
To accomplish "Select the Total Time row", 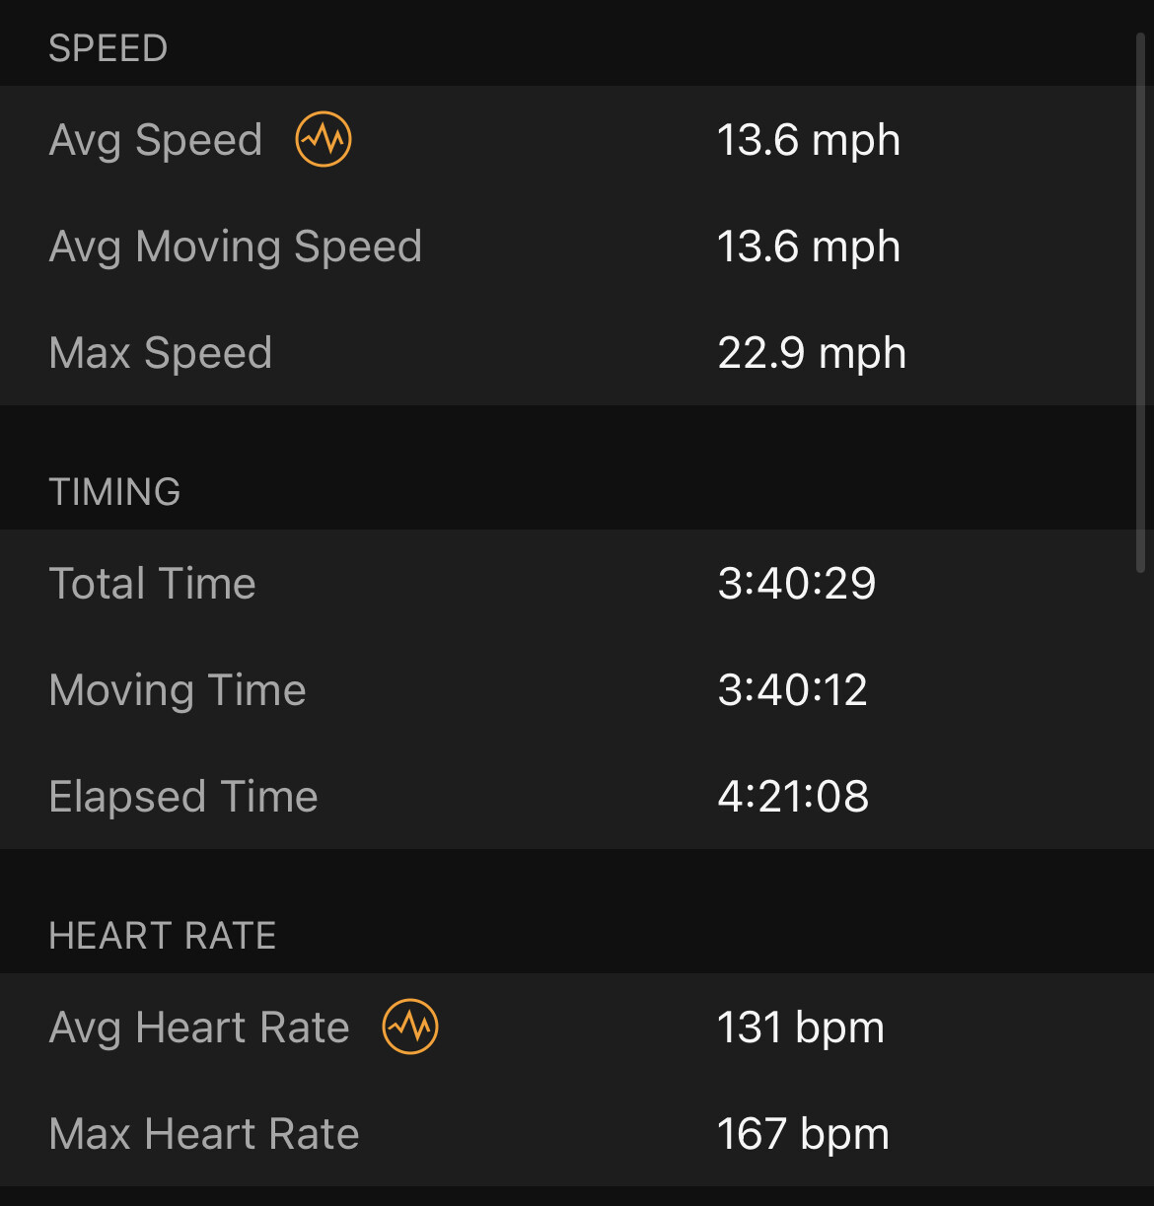I will click(x=577, y=583).
